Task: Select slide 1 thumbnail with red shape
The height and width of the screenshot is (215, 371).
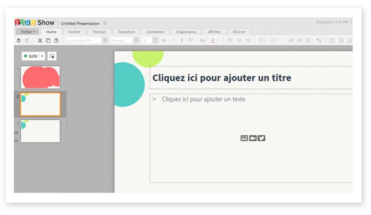Action: click(40, 77)
